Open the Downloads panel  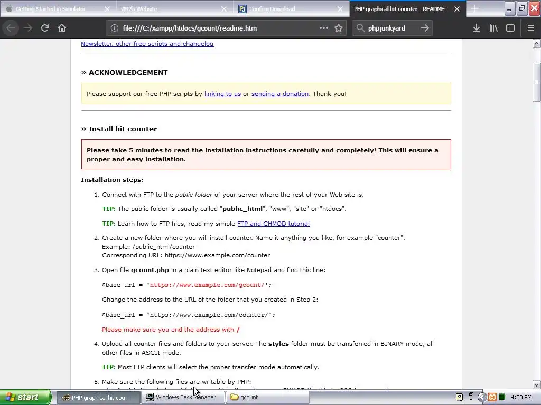[x=477, y=28]
